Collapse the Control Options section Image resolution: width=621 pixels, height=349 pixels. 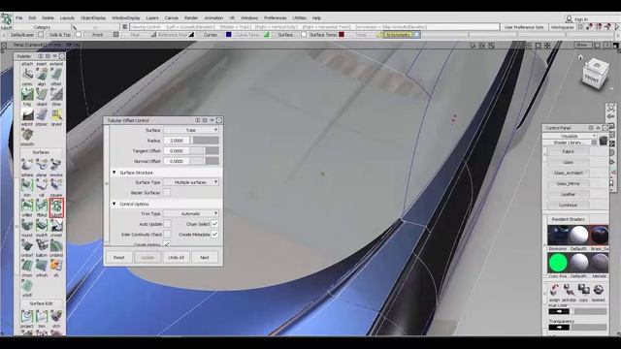tap(114, 204)
